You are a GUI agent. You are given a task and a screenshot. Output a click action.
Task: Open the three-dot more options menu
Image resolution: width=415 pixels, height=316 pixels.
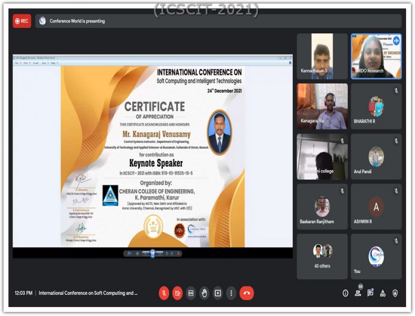coord(231,293)
